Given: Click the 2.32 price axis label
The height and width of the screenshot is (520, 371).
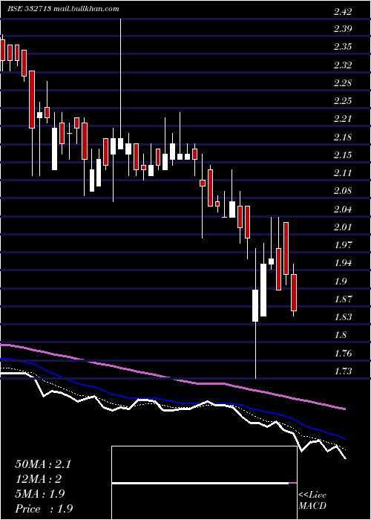Looking at the screenshot, I should 343,65.
